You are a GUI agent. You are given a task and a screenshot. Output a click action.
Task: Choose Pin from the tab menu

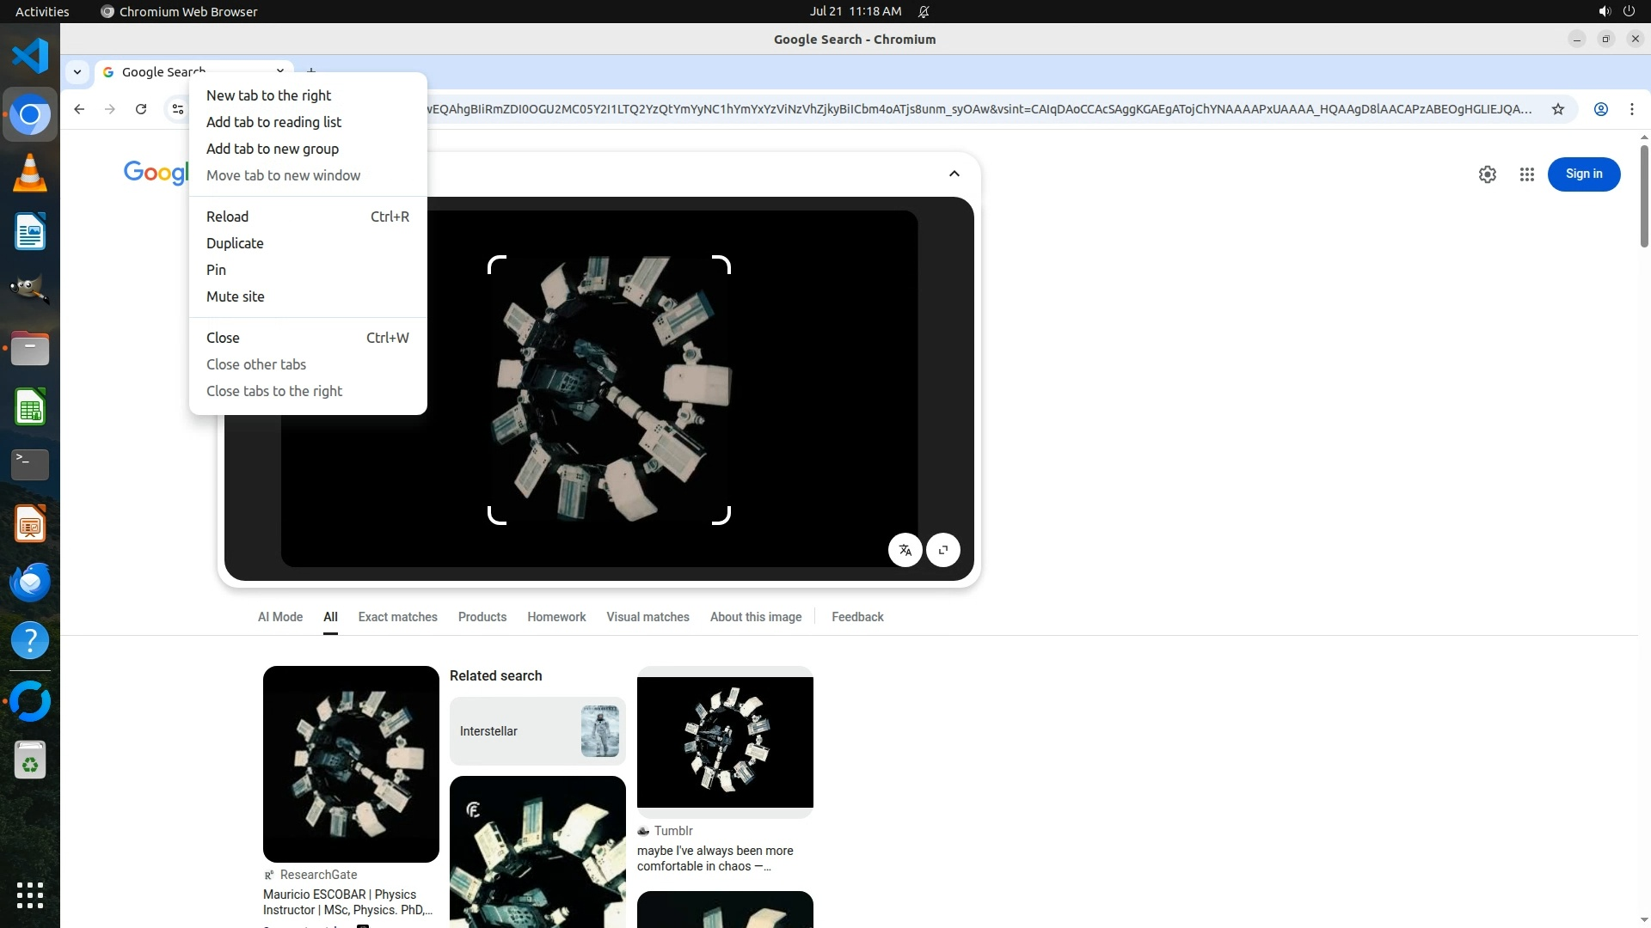pyautogui.click(x=216, y=270)
